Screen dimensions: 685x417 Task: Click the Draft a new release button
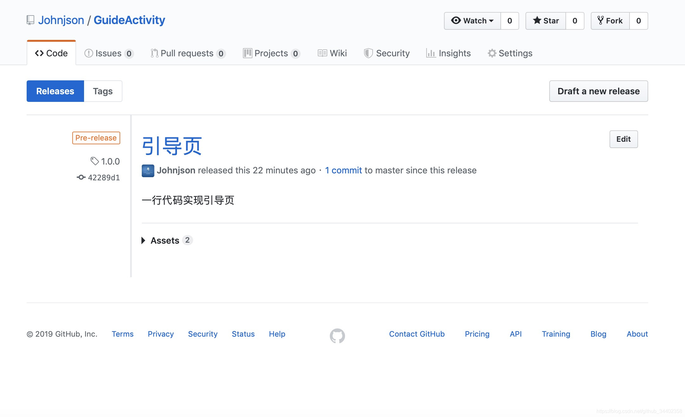[x=598, y=91]
